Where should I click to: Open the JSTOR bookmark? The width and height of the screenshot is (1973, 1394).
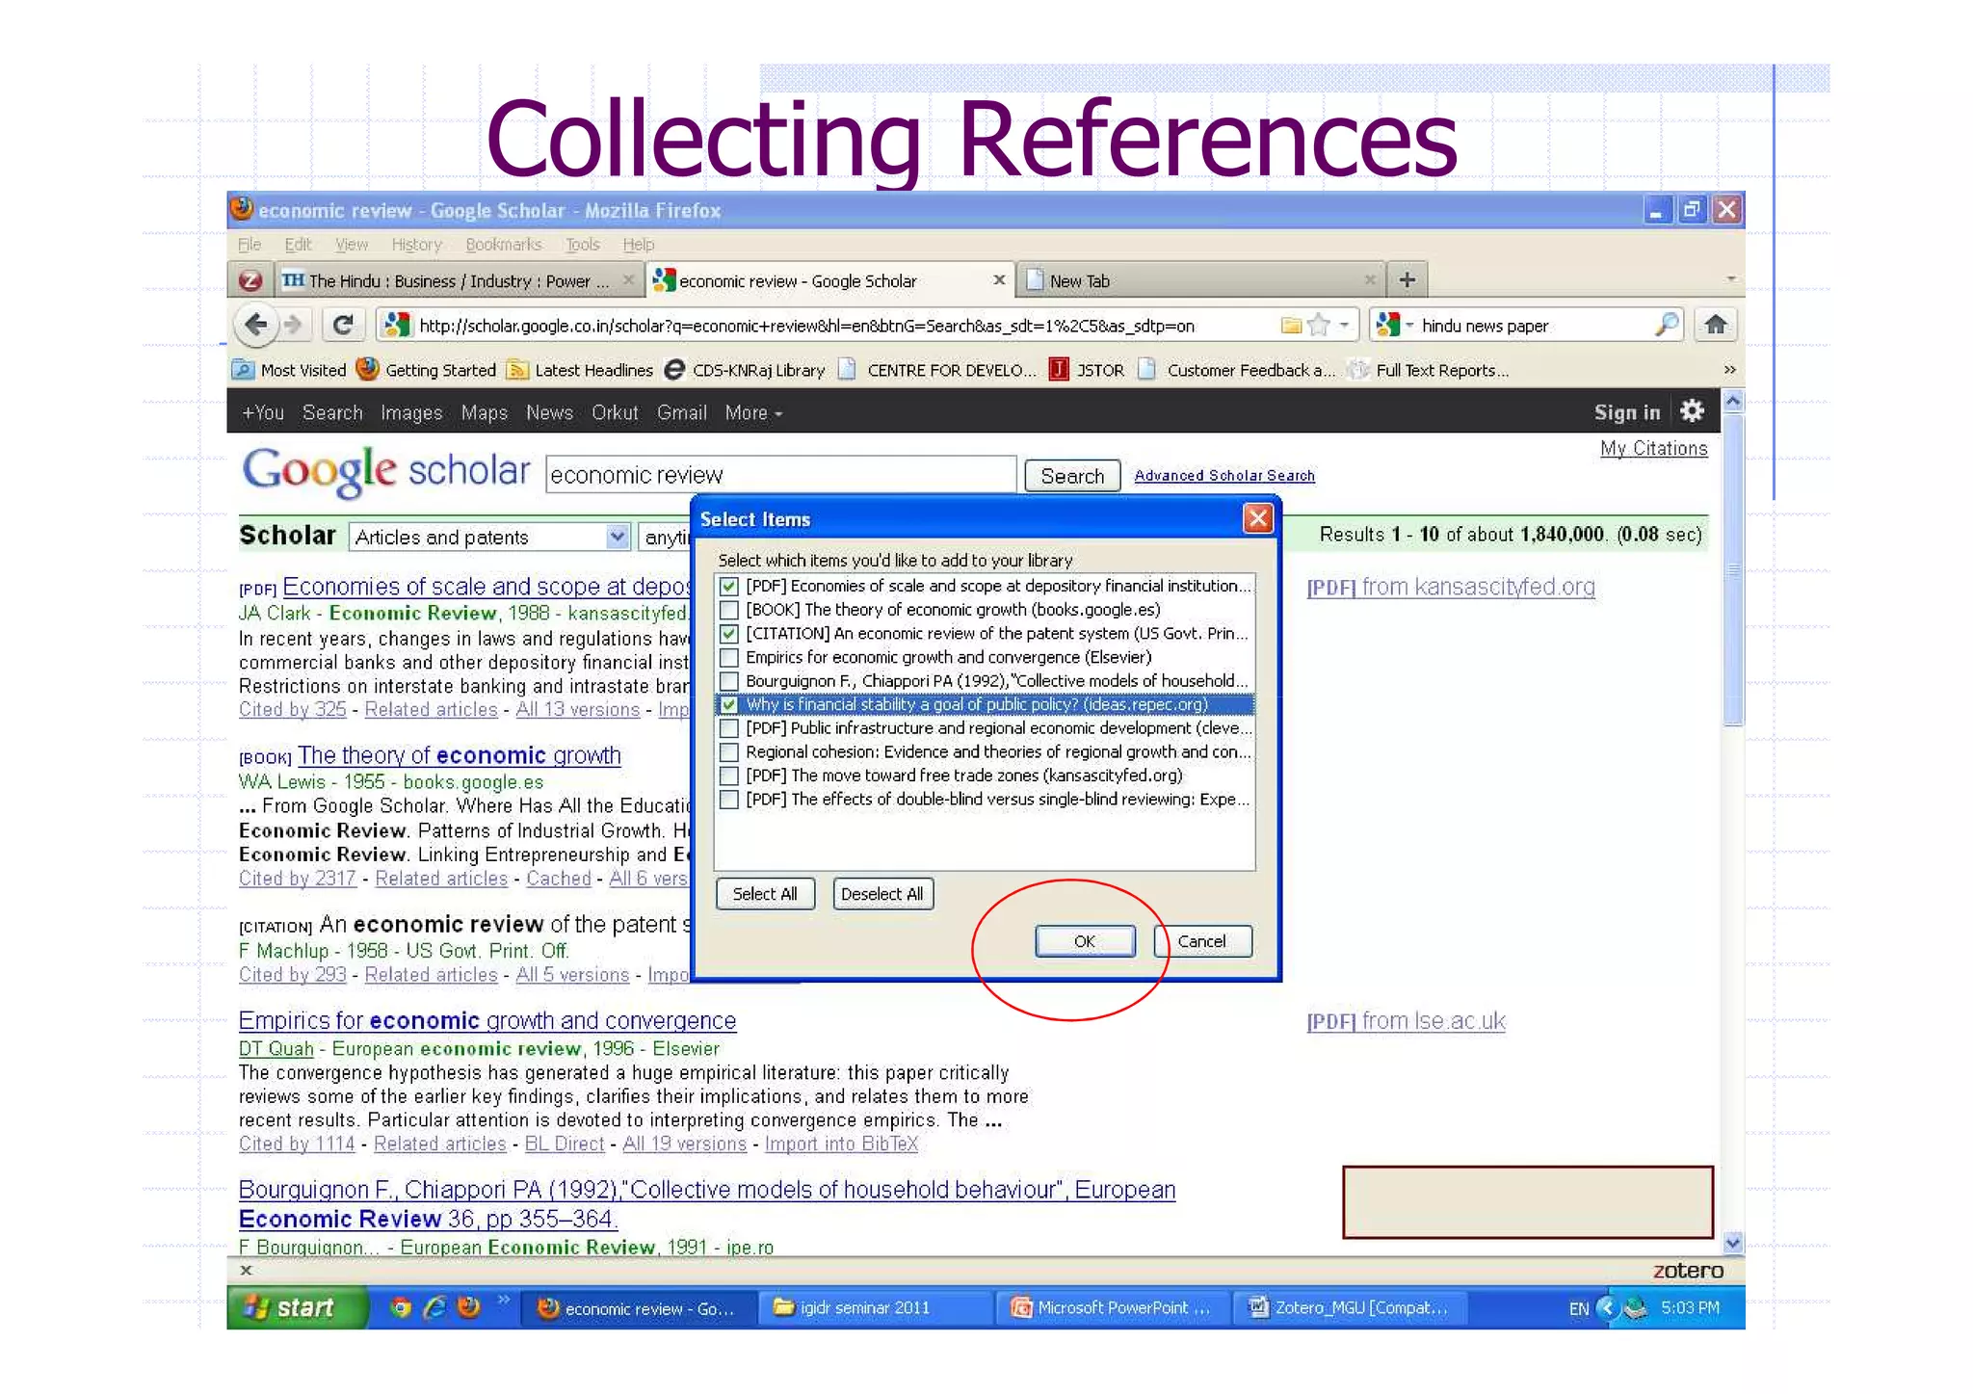tap(1087, 370)
